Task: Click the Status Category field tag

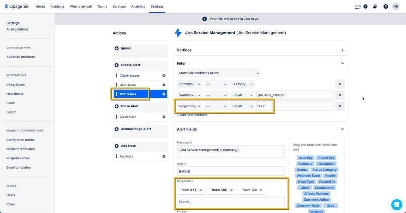Action: (324, 170)
